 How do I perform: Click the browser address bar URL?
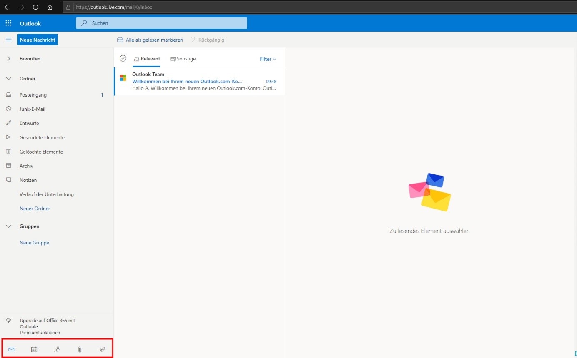[x=114, y=7]
